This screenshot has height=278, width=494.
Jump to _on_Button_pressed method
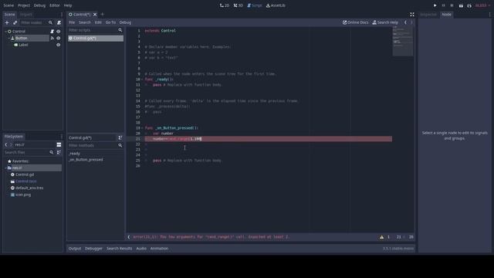pyautogui.click(x=86, y=160)
